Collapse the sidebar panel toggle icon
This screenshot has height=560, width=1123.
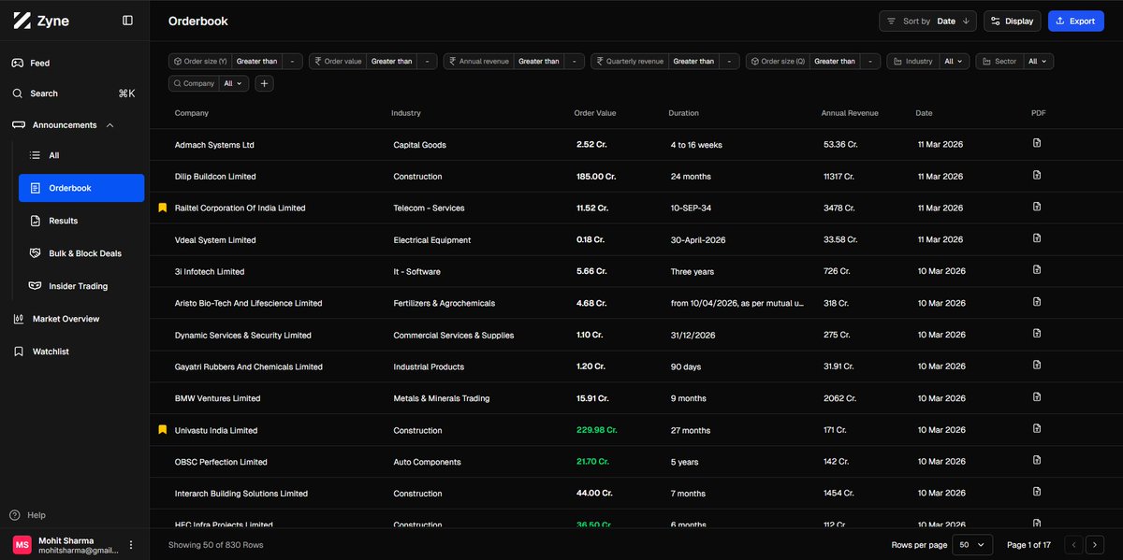[x=127, y=21]
